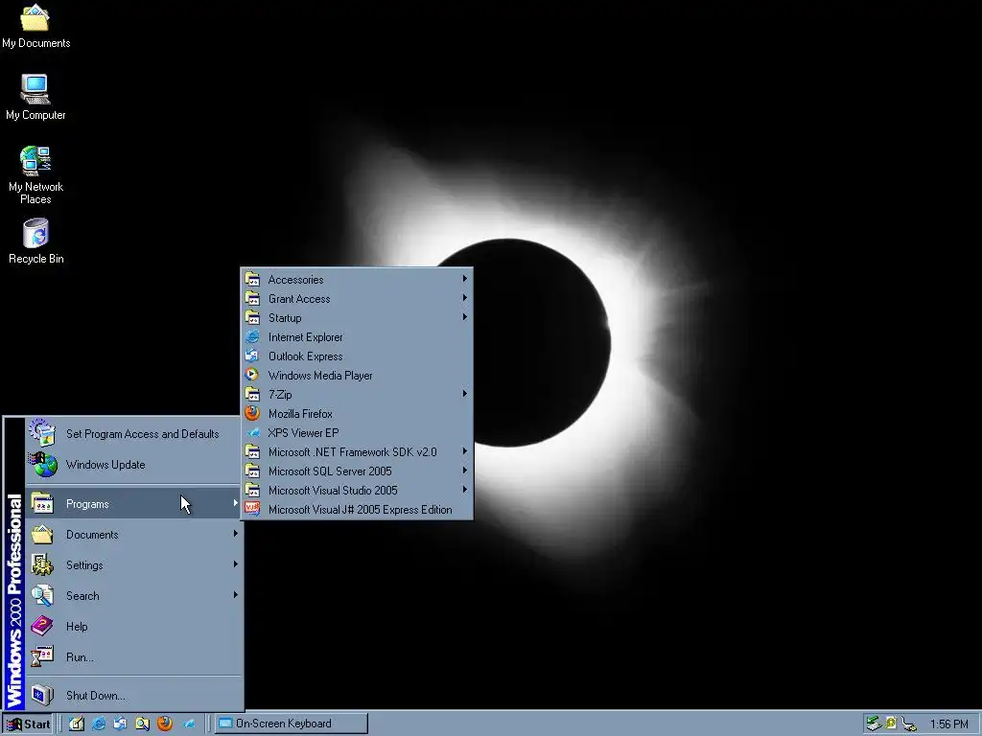
Task: Launch Firefox from Quick Launch bar
Action: point(165,724)
